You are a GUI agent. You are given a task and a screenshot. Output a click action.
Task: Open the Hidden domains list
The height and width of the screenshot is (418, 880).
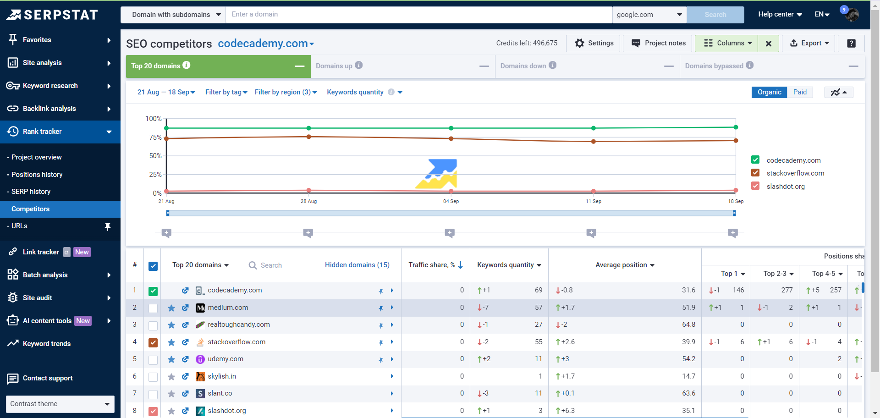(357, 265)
